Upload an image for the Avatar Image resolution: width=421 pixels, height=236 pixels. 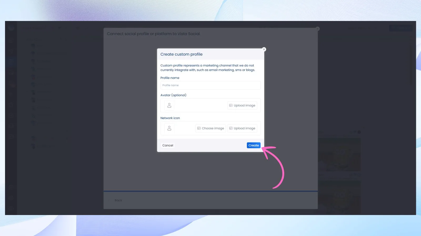coord(242,105)
